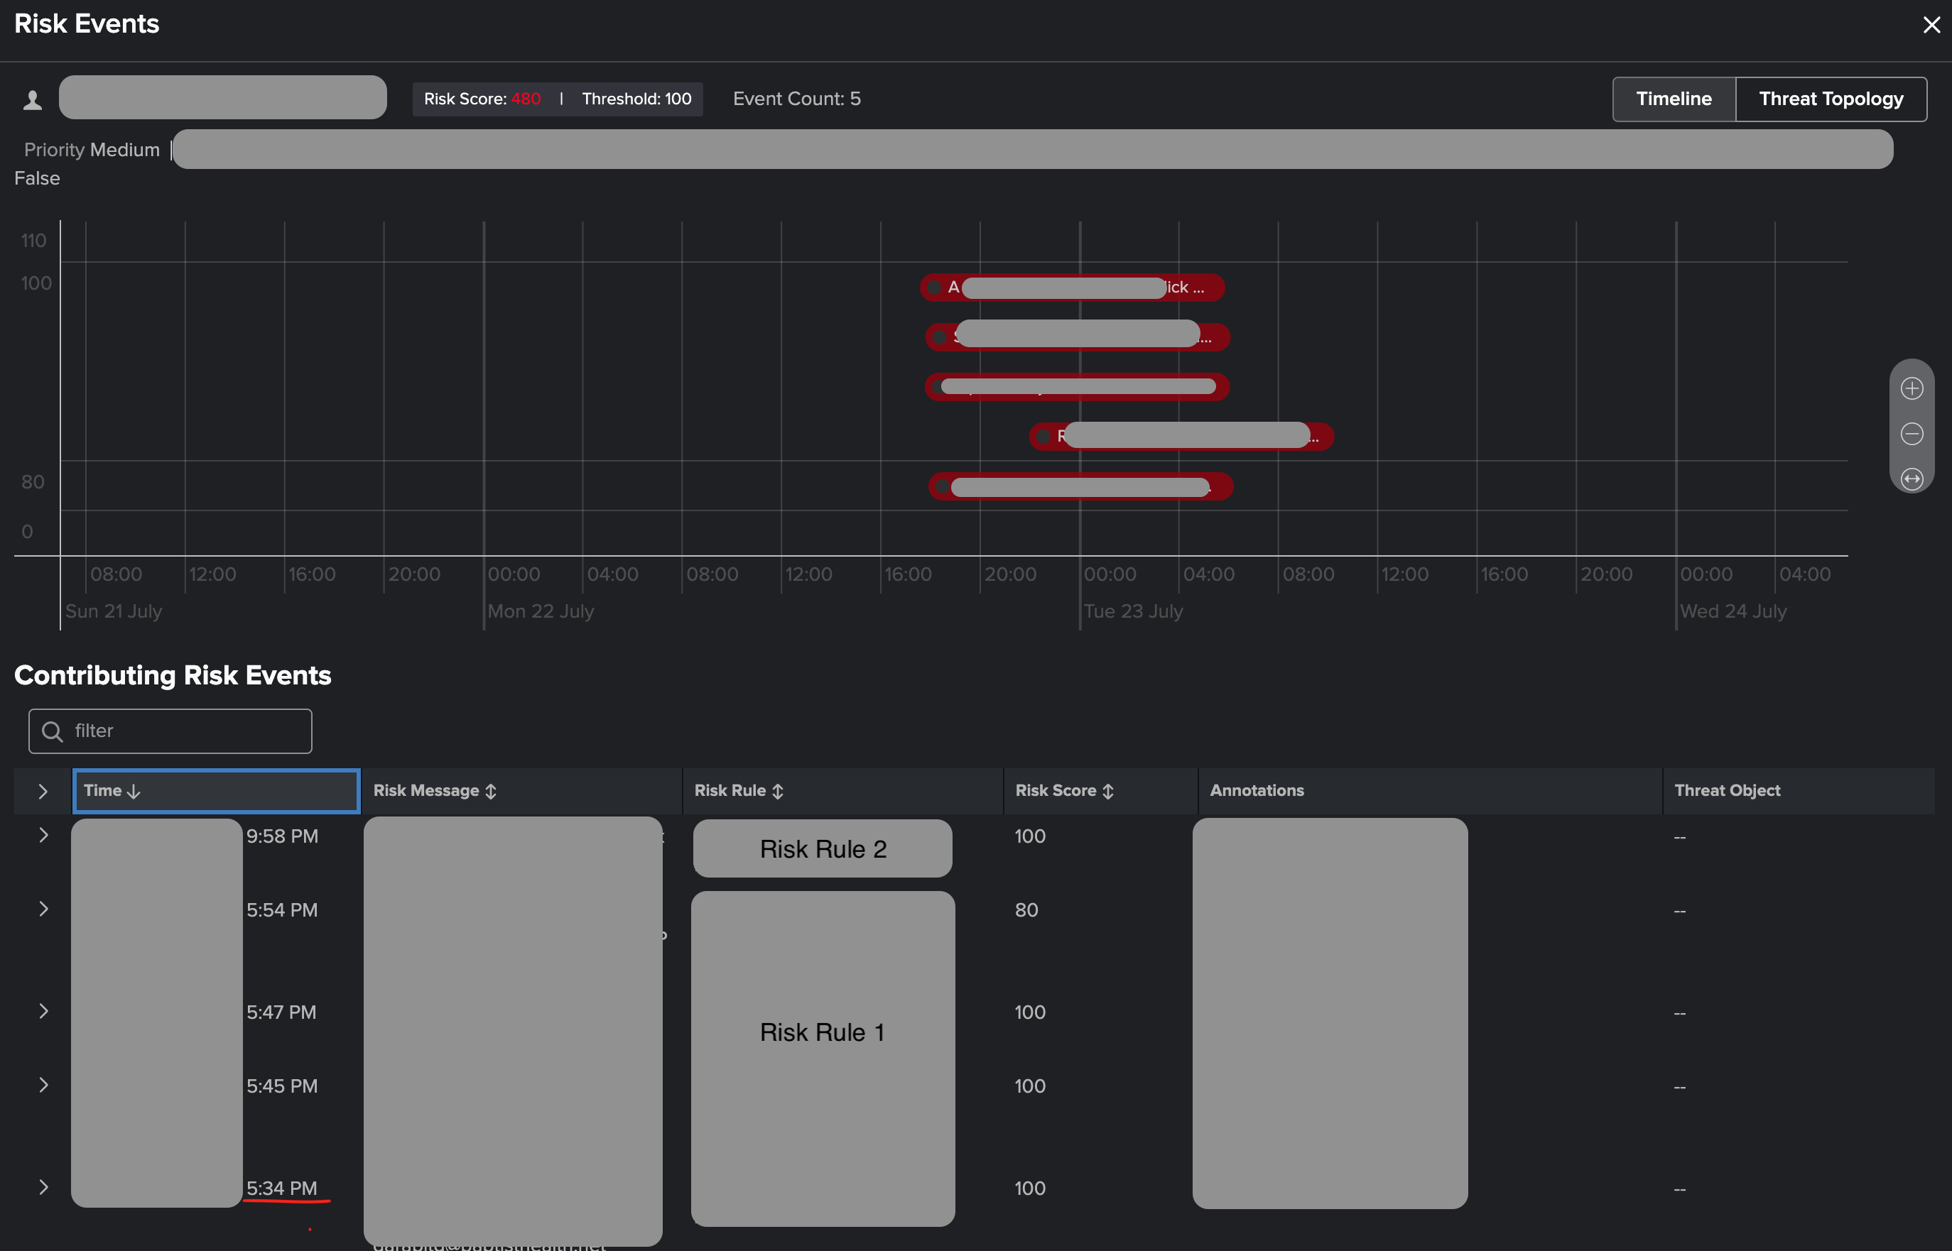This screenshot has width=1952, height=1251.
Task: Close the Risk Events dialog
Action: 1931,25
